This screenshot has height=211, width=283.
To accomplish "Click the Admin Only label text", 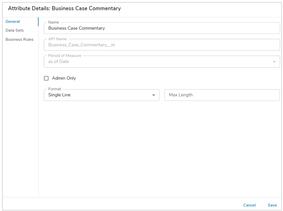I will point(64,78).
